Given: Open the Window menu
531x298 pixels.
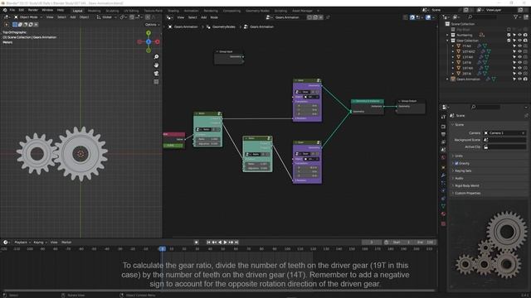Looking at the screenshot, I should [x=47, y=10].
